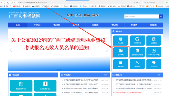Open 考生服务 person icon shortcut
169x96 pixels.
pyautogui.click(x=137, y=64)
